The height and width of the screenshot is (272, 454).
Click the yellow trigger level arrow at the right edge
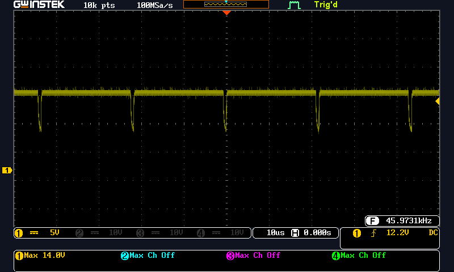[438, 101]
